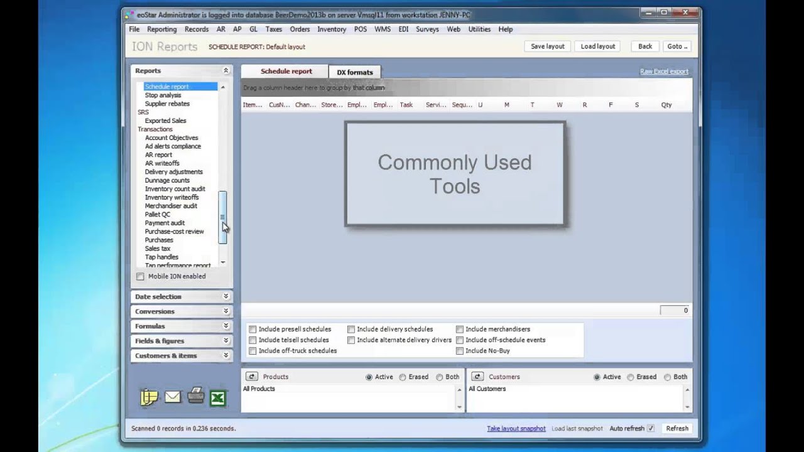This screenshot has height=452, width=804.
Task: Click the Back button
Action: 645,46
